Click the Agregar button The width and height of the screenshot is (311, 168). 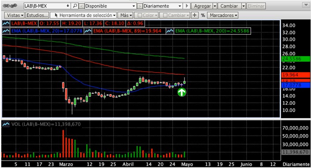coord(202,6)
